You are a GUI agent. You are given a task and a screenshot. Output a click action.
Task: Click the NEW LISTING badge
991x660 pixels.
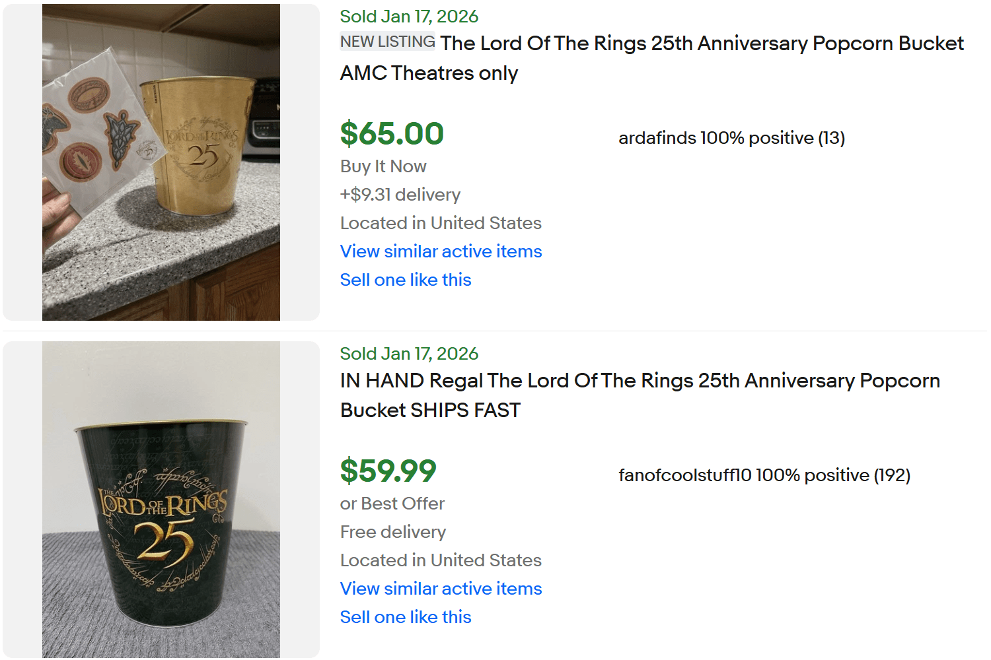387,42
